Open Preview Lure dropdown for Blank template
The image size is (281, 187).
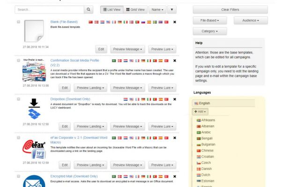pyautogui.click(x=162, y=49)
